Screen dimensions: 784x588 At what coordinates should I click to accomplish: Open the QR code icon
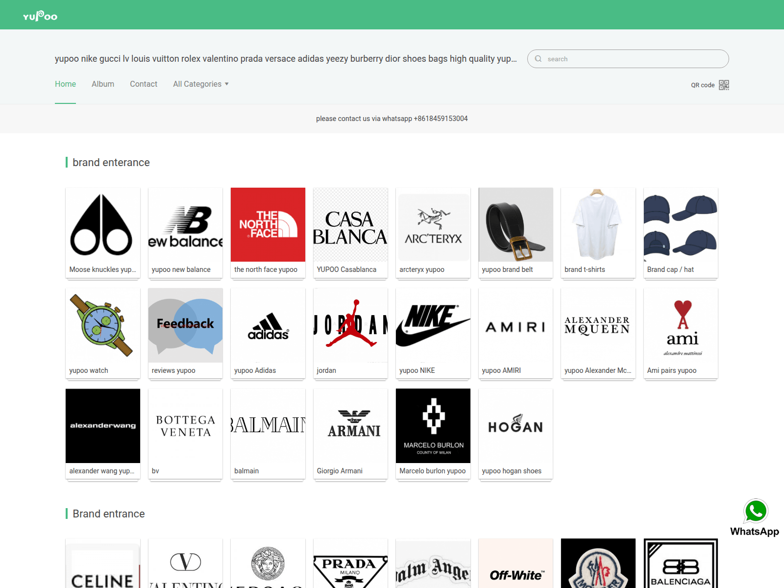coord(724,85)
